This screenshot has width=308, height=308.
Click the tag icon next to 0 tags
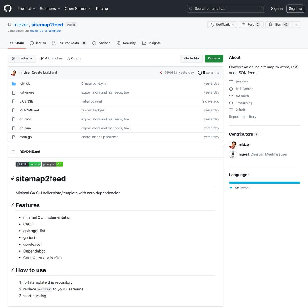68,58
